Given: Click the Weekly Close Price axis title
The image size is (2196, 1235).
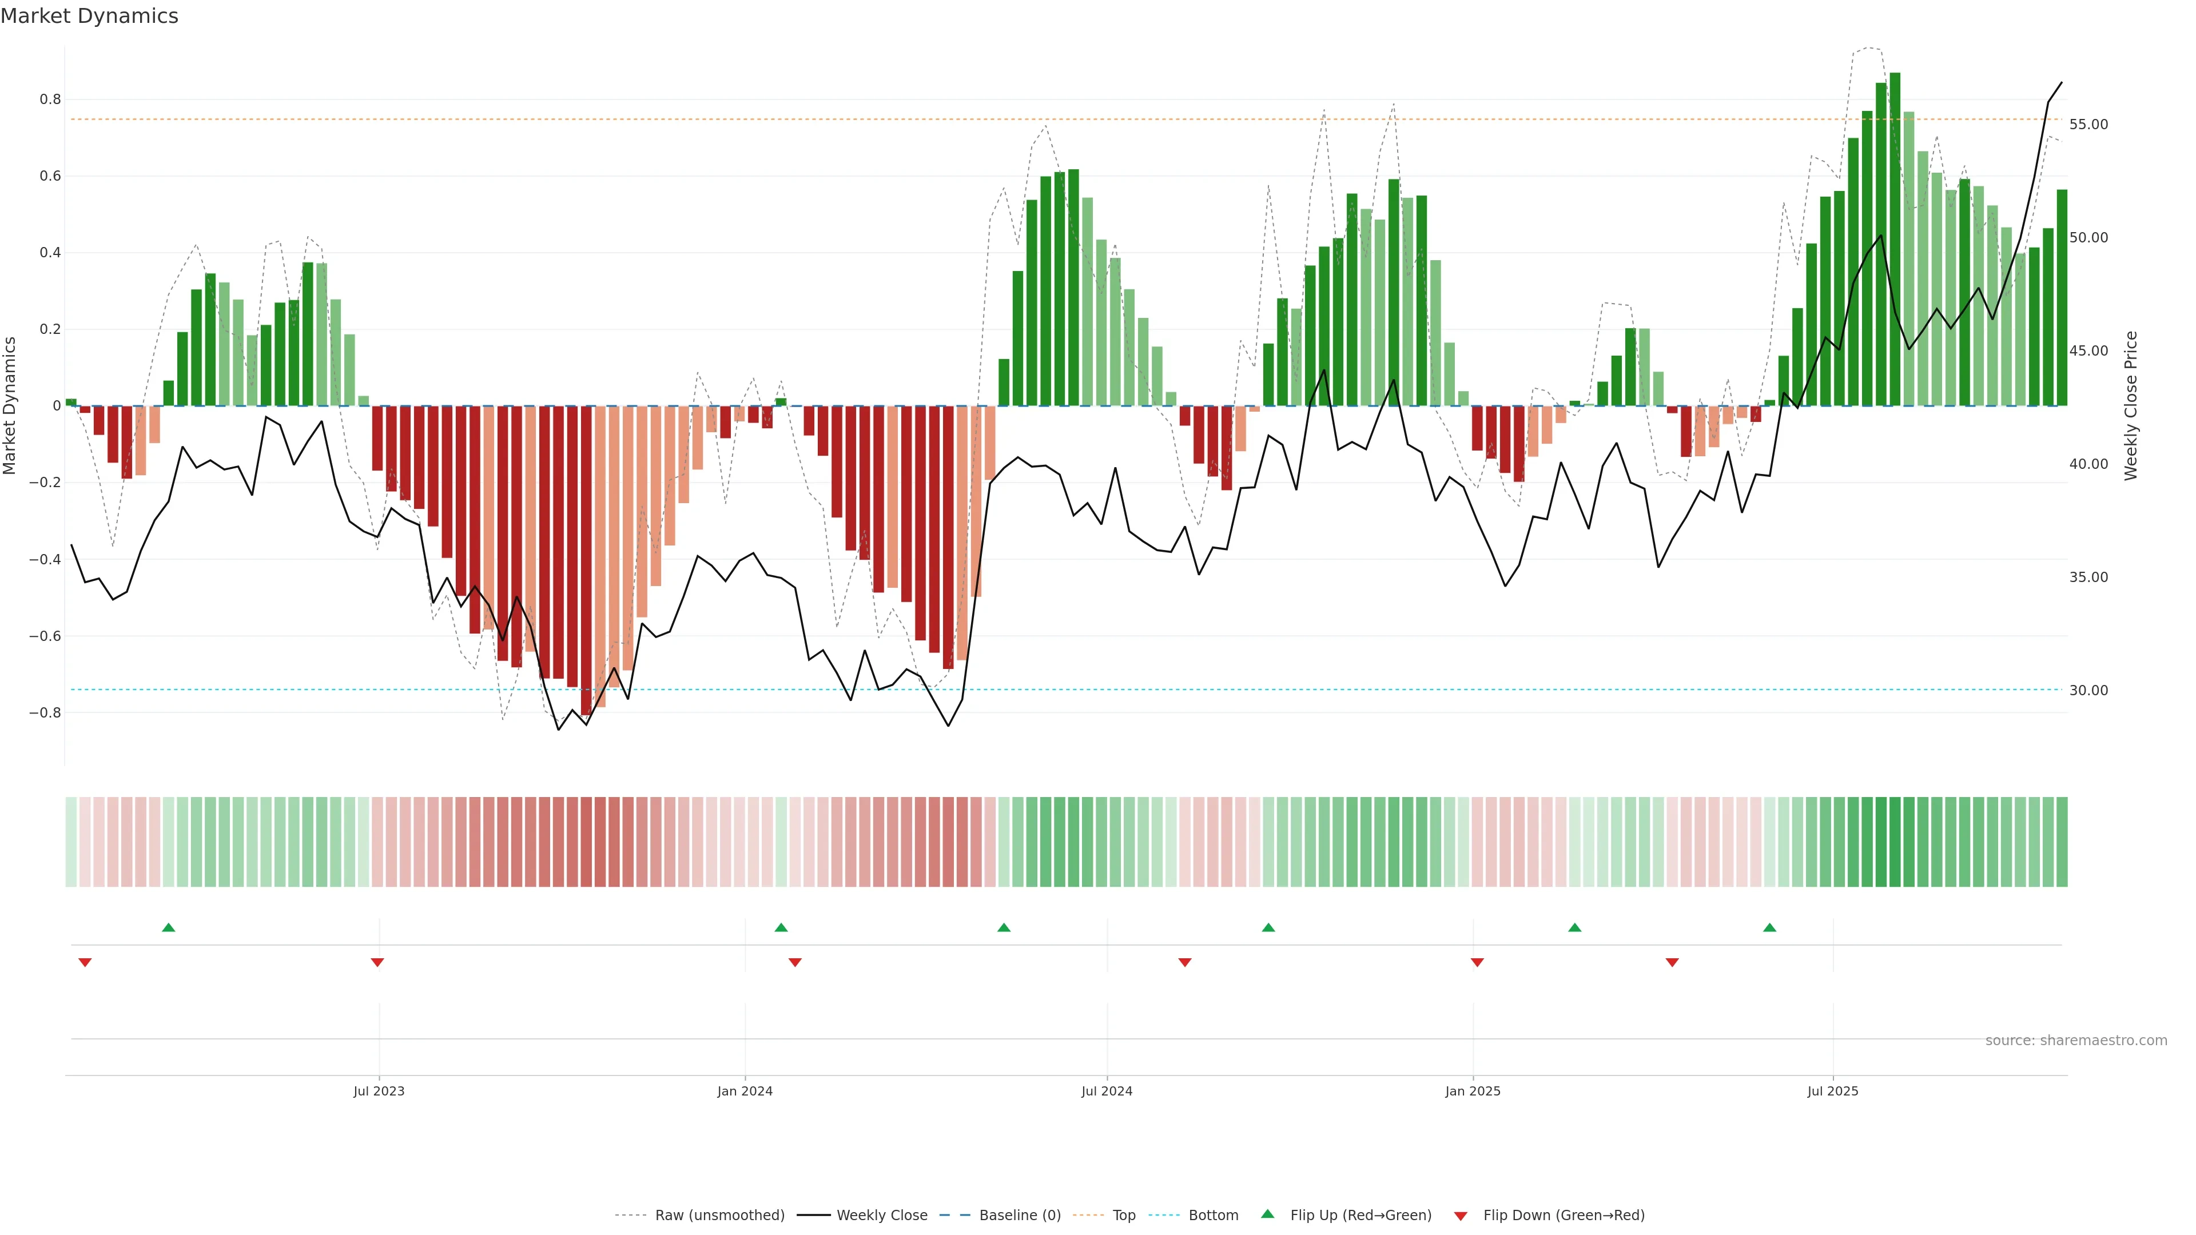Looking at the screenshot, I should (x=2130, y=406).
